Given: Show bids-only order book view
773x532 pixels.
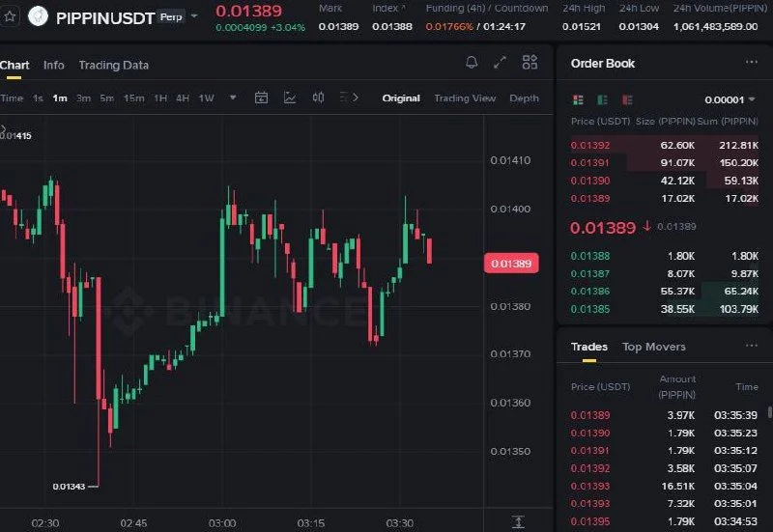Looking at the screenshot, I should click(602, 100).
